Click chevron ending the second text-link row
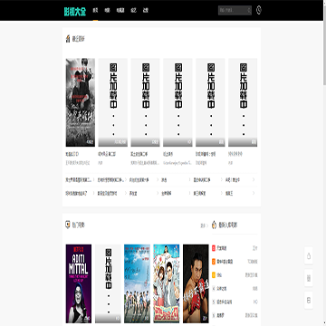The height and width of the screenshot is (326, 326). pos(254,194)
